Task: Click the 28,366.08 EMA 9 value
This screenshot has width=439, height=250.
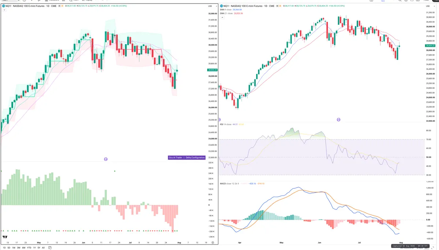Action: click(237, 10)
